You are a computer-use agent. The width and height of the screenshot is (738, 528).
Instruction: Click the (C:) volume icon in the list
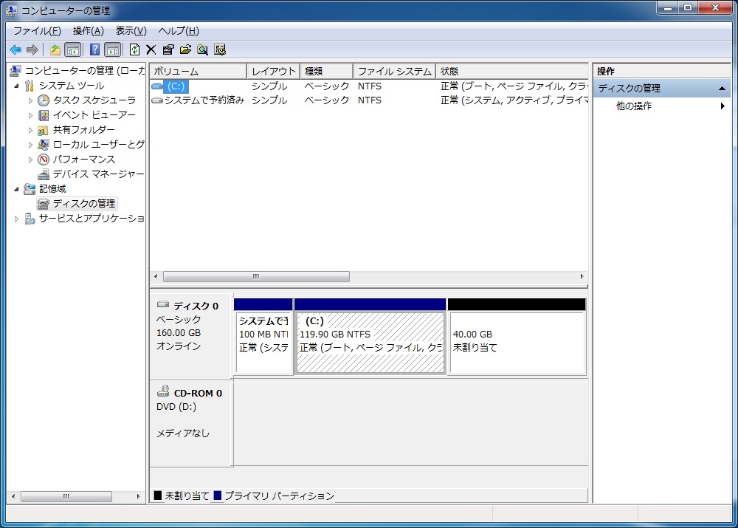157,86
